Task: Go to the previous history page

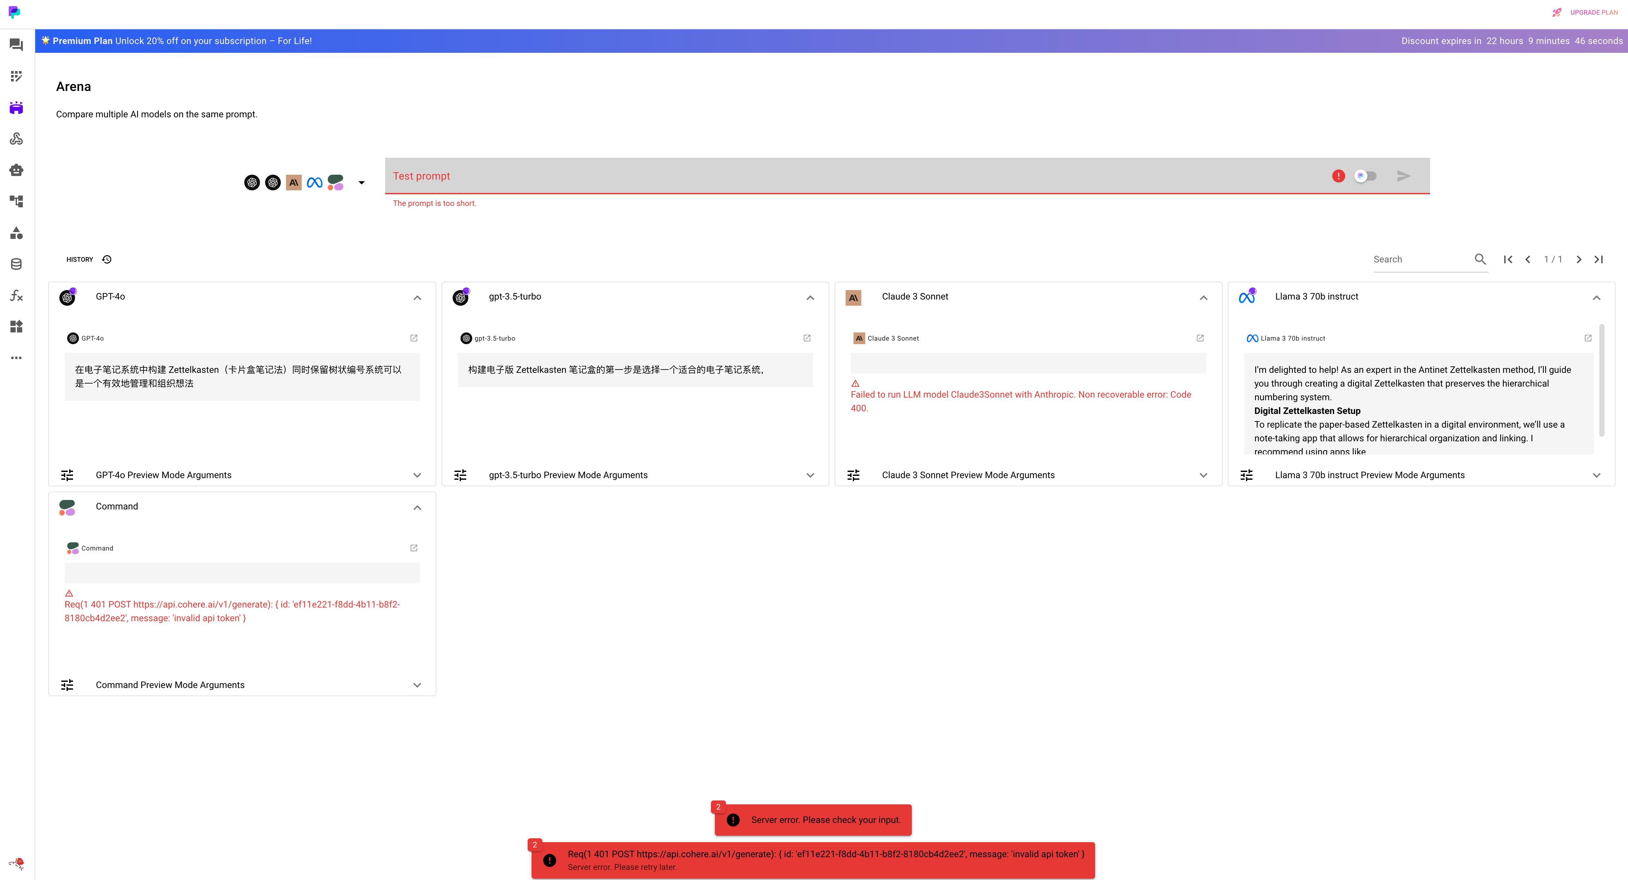Action: (x=1528, y=259)
